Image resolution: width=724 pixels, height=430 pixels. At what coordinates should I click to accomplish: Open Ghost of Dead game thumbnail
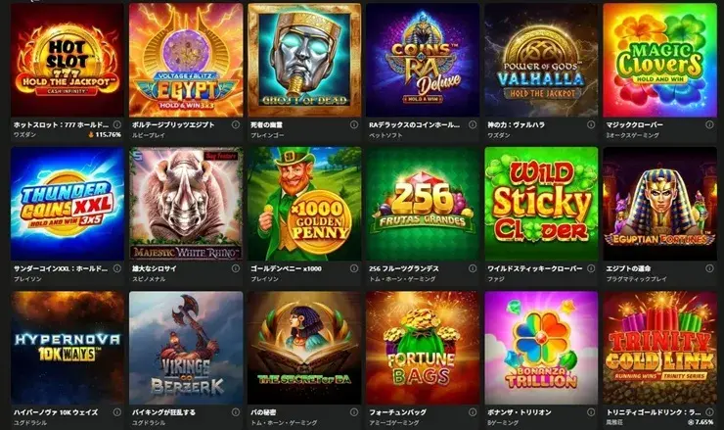(x=304, y=60)
